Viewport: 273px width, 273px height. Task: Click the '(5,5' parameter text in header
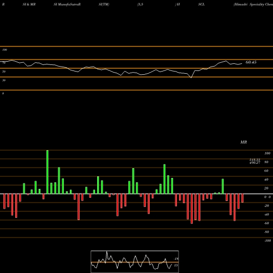point(140,4)
